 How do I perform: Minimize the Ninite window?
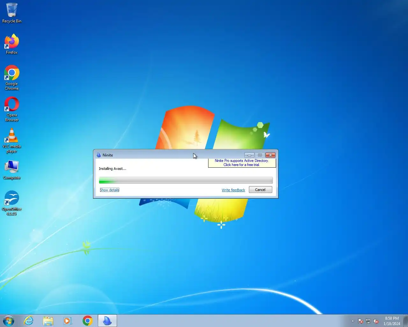249,155
